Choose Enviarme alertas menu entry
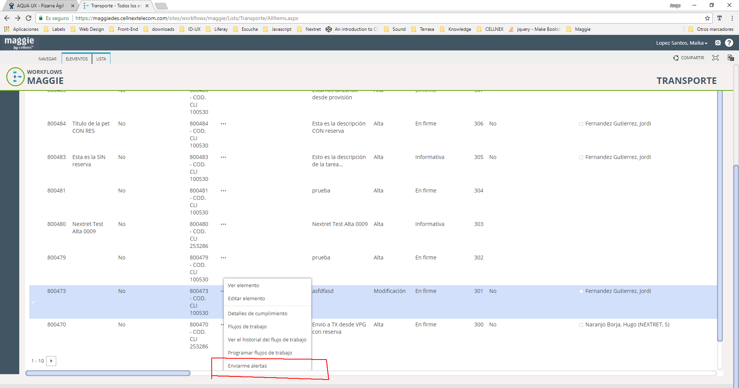This screenshot has height=388, width=739. coord(268,366)
